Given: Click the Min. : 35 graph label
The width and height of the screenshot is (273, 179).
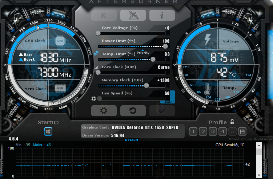Looking at the screenshot, I should coord(23,145).
